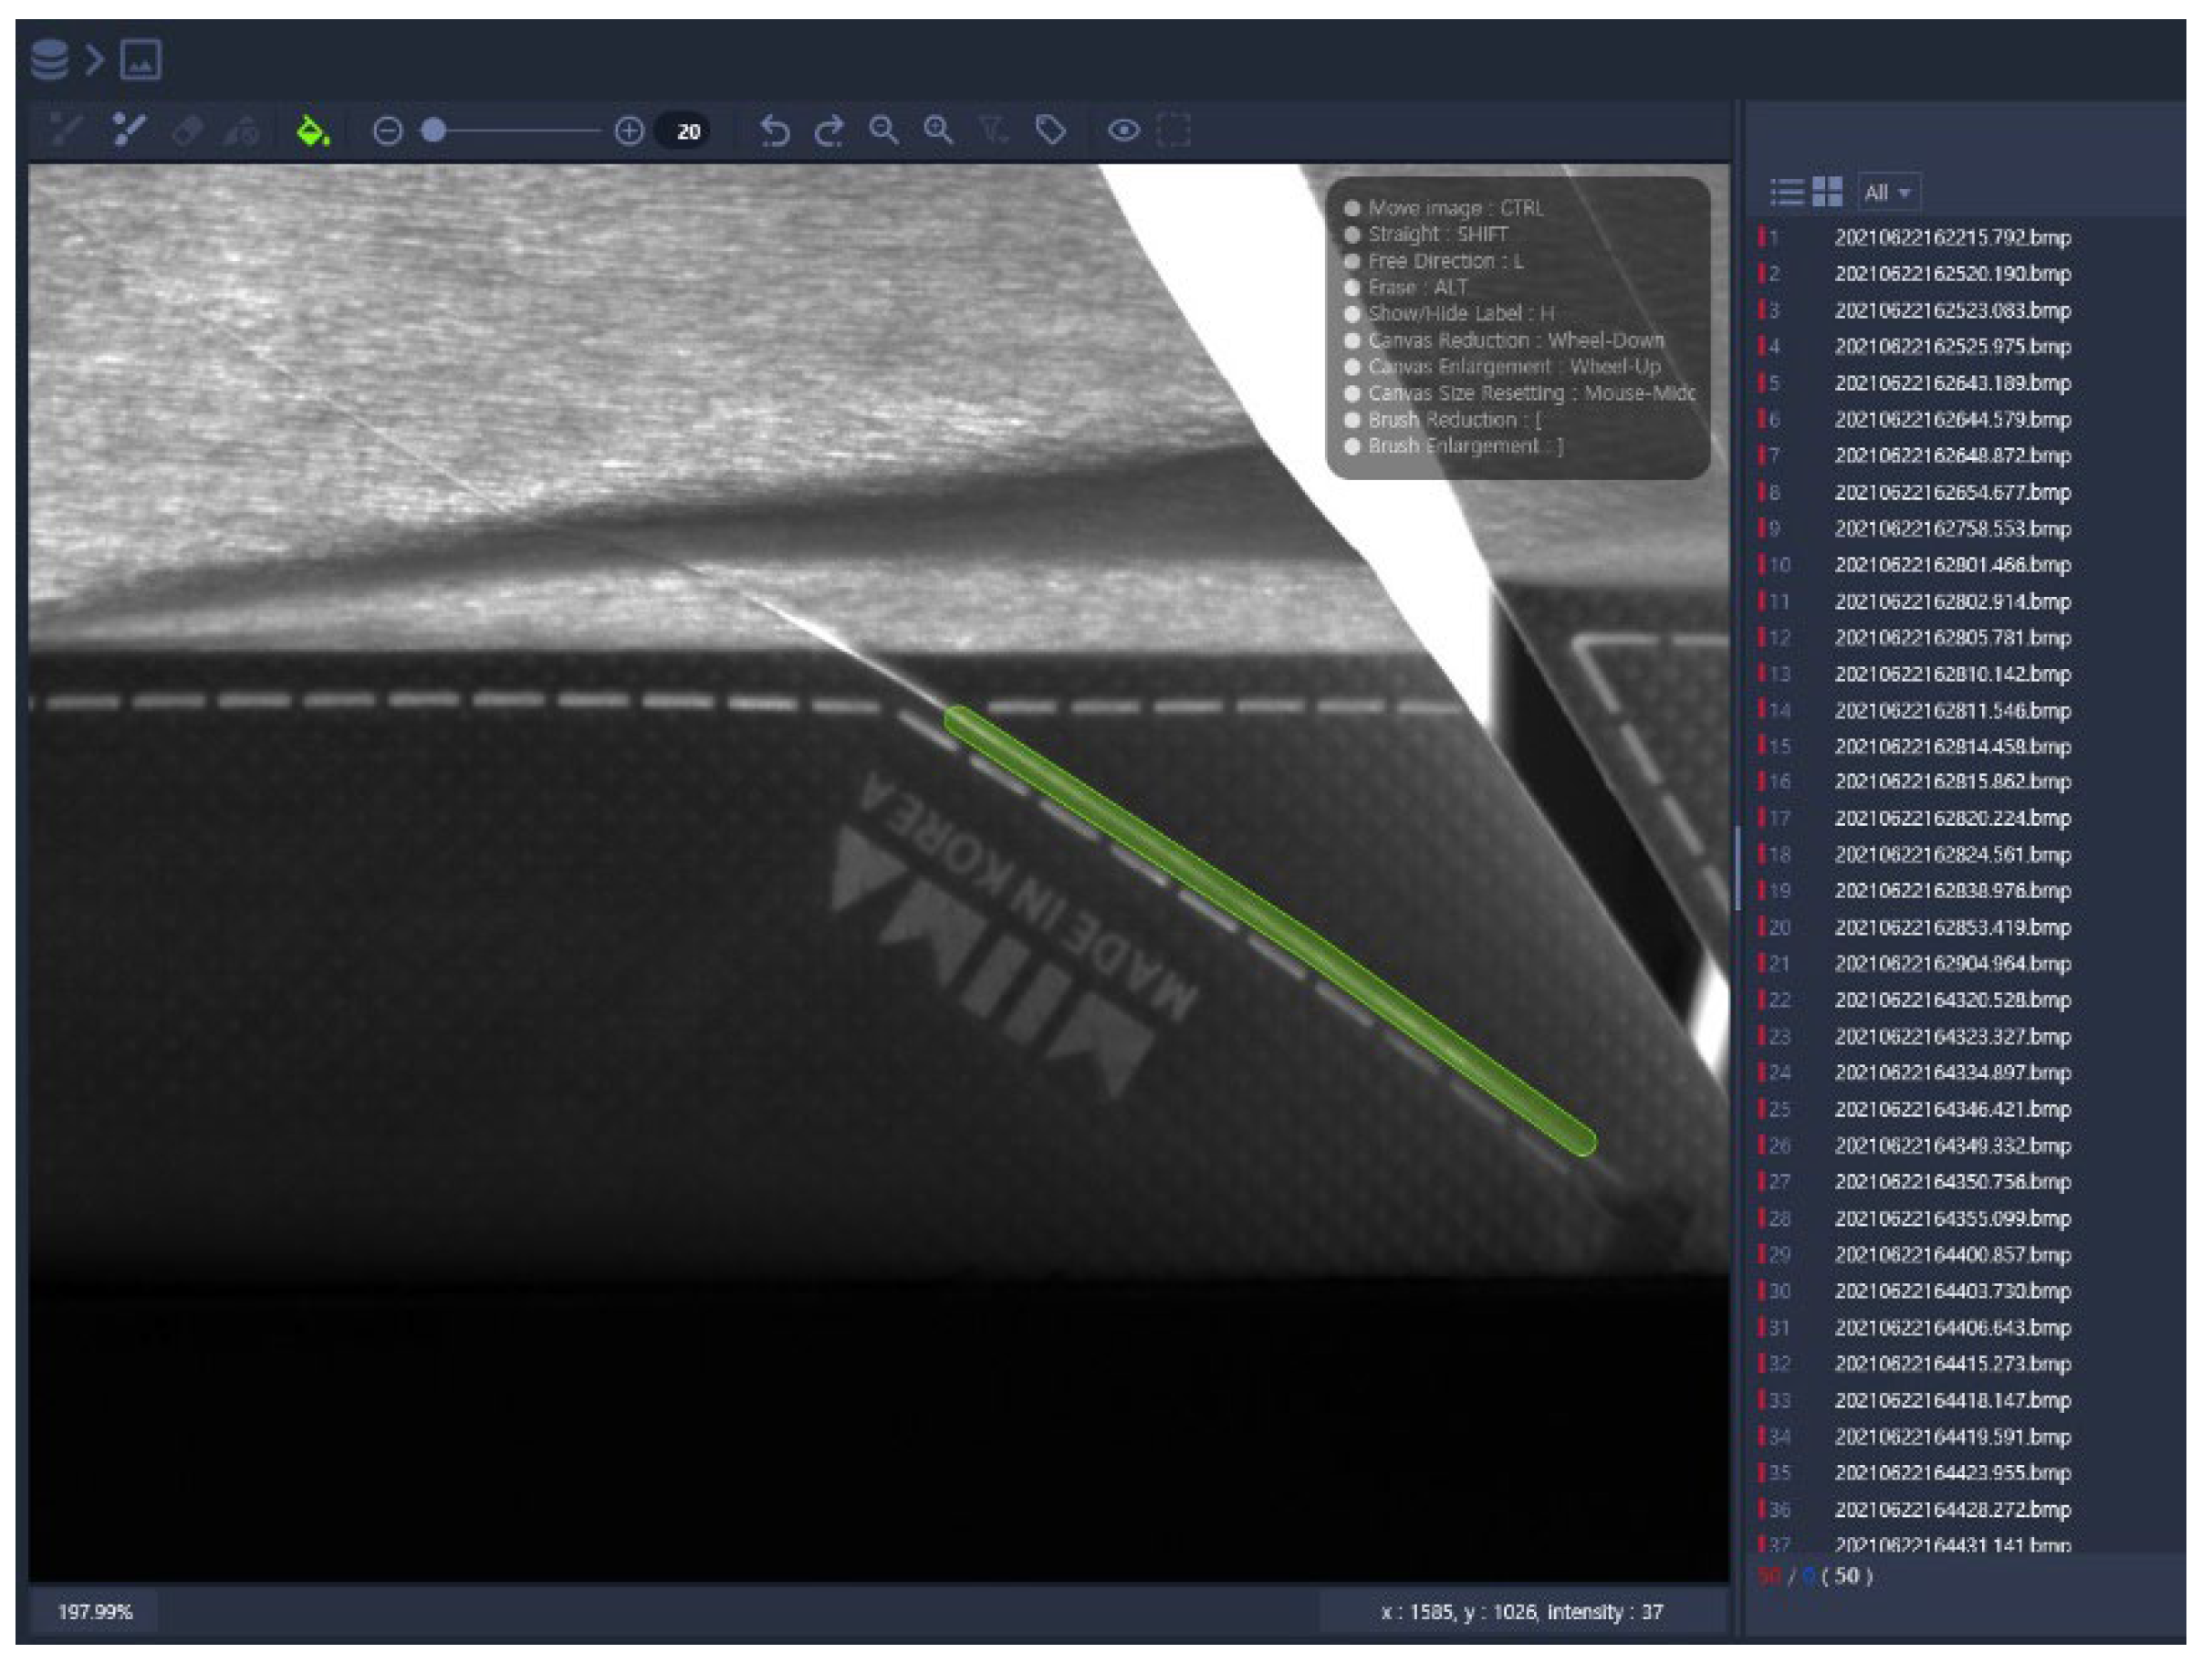Viewport: 2212px width, 1663px height.
Task: Select file 20210622162215.792.bmp
Action: (x=1951, y=238)
